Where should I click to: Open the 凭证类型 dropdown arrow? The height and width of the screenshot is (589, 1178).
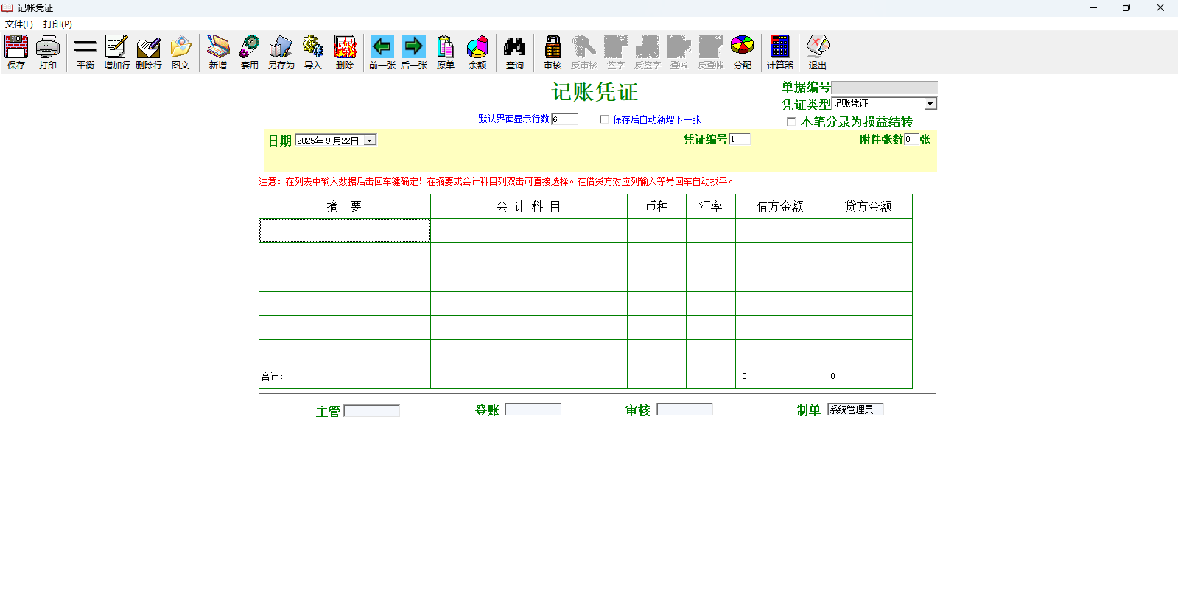click(930, 104)
